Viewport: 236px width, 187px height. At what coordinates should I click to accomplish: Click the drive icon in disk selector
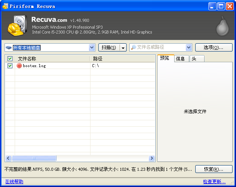9,48
